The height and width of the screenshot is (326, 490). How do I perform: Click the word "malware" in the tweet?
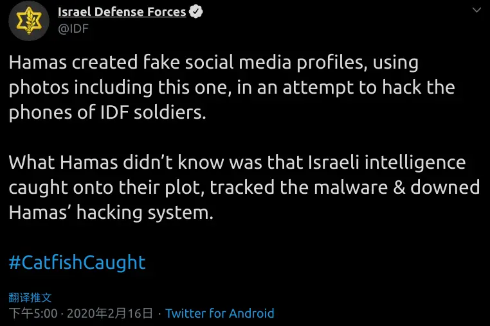(350, 187)
